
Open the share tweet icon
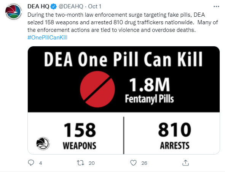coord(185,163)
